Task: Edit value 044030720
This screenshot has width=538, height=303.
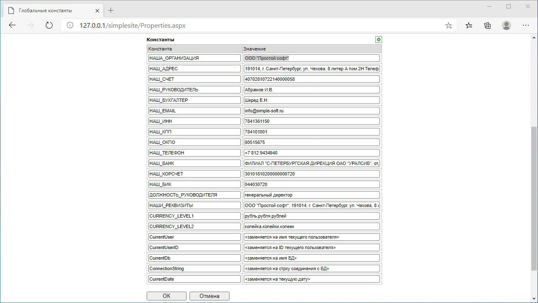Action: (x=311, y=184)
